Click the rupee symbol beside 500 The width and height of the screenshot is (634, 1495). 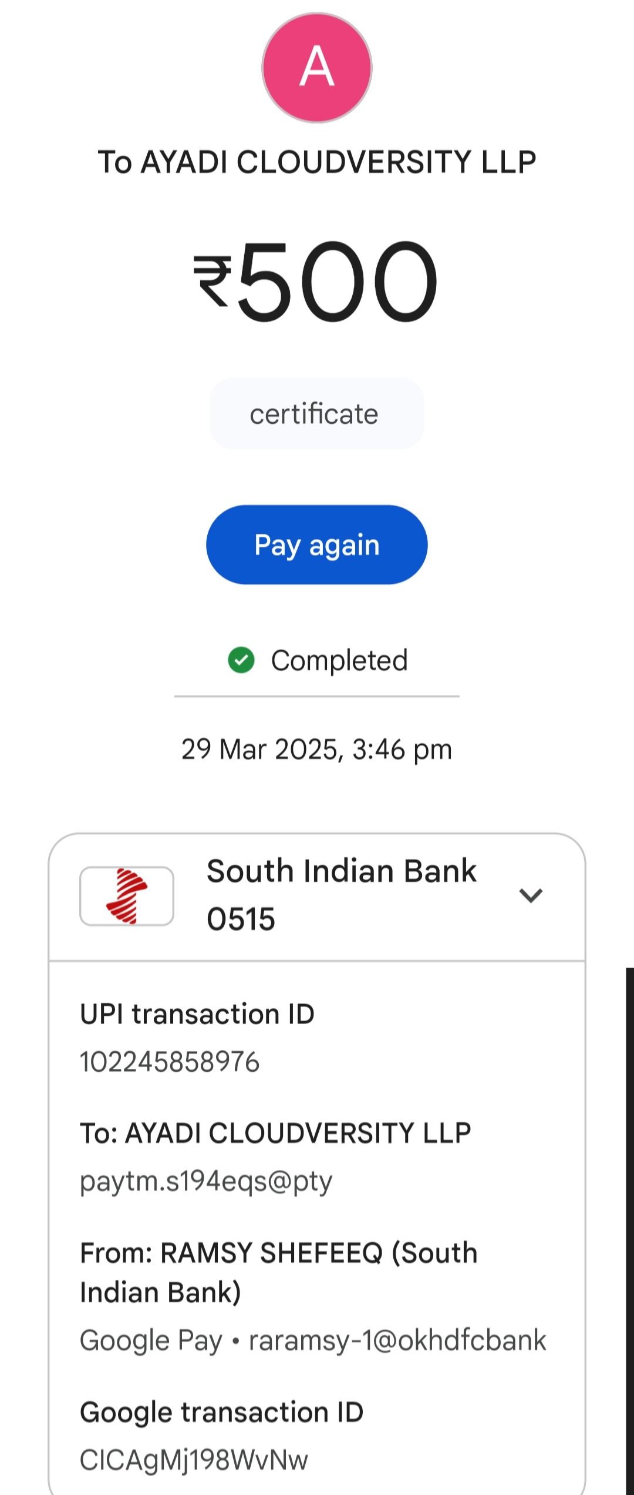[213, 281]
